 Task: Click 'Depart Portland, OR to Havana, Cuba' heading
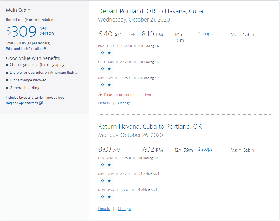[150, 11]
